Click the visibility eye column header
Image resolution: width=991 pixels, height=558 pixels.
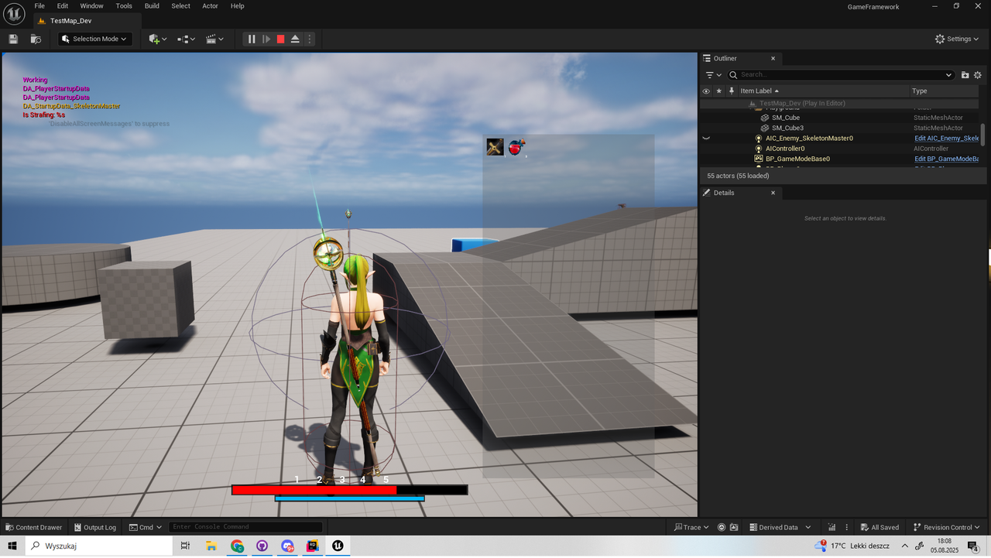click(705, 91)
